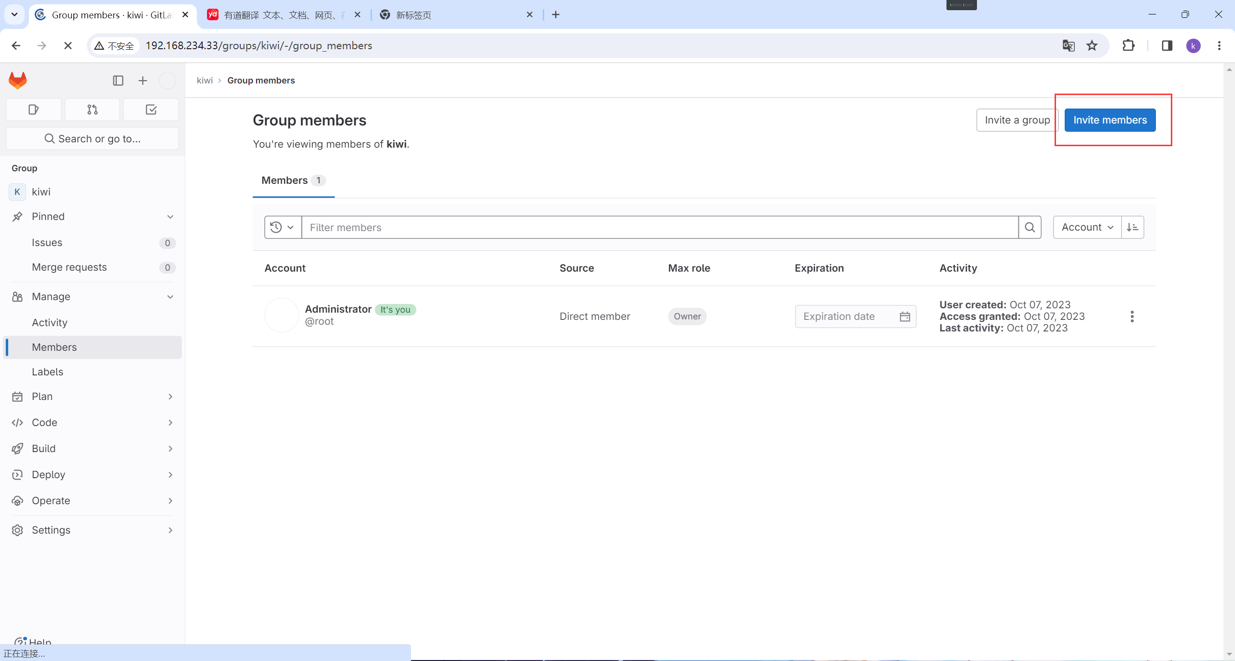The image size is (1235, 661).
Task: Expand the Settings section
Action: coord(170,530)
